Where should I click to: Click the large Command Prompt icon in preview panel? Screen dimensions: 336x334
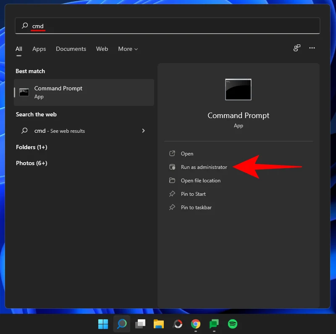(238, 89)
